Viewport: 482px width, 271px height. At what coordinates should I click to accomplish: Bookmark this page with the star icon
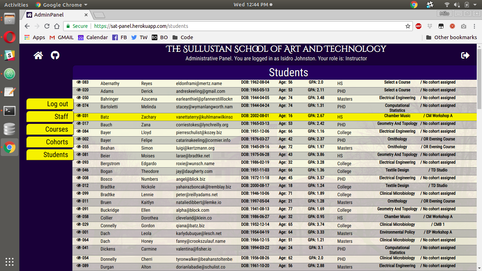(408, 26)
